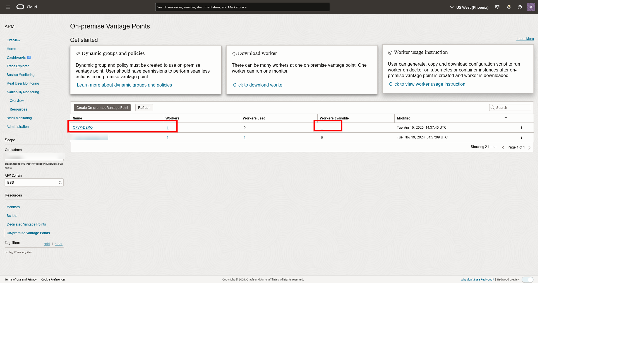The width and height of the screenshot is (643, 338).
Task: Open the Click to download worker link
Action: [258, 85]
